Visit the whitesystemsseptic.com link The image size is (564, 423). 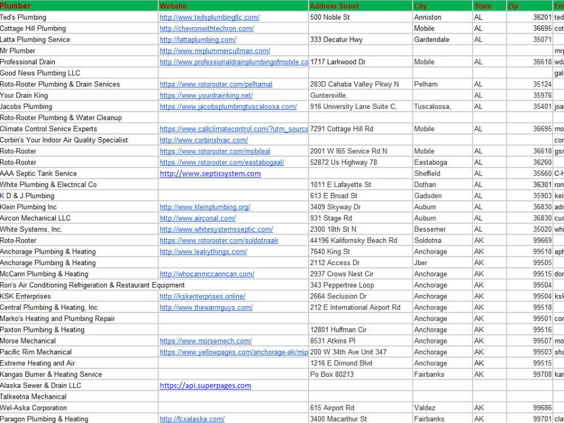tap(216, 229)
